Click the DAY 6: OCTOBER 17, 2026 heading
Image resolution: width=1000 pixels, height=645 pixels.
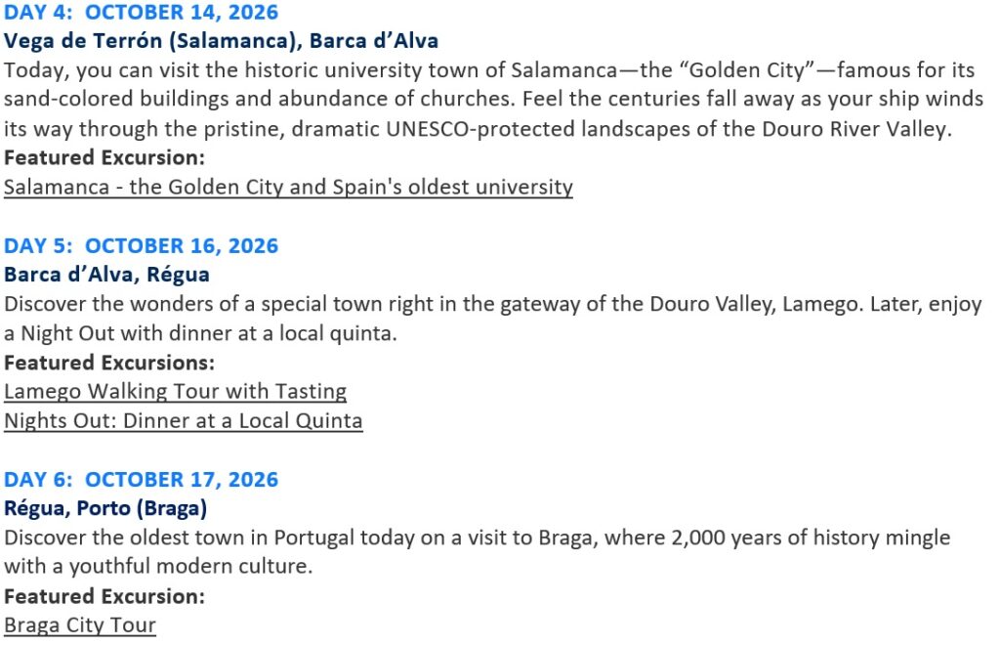(141, 479)
